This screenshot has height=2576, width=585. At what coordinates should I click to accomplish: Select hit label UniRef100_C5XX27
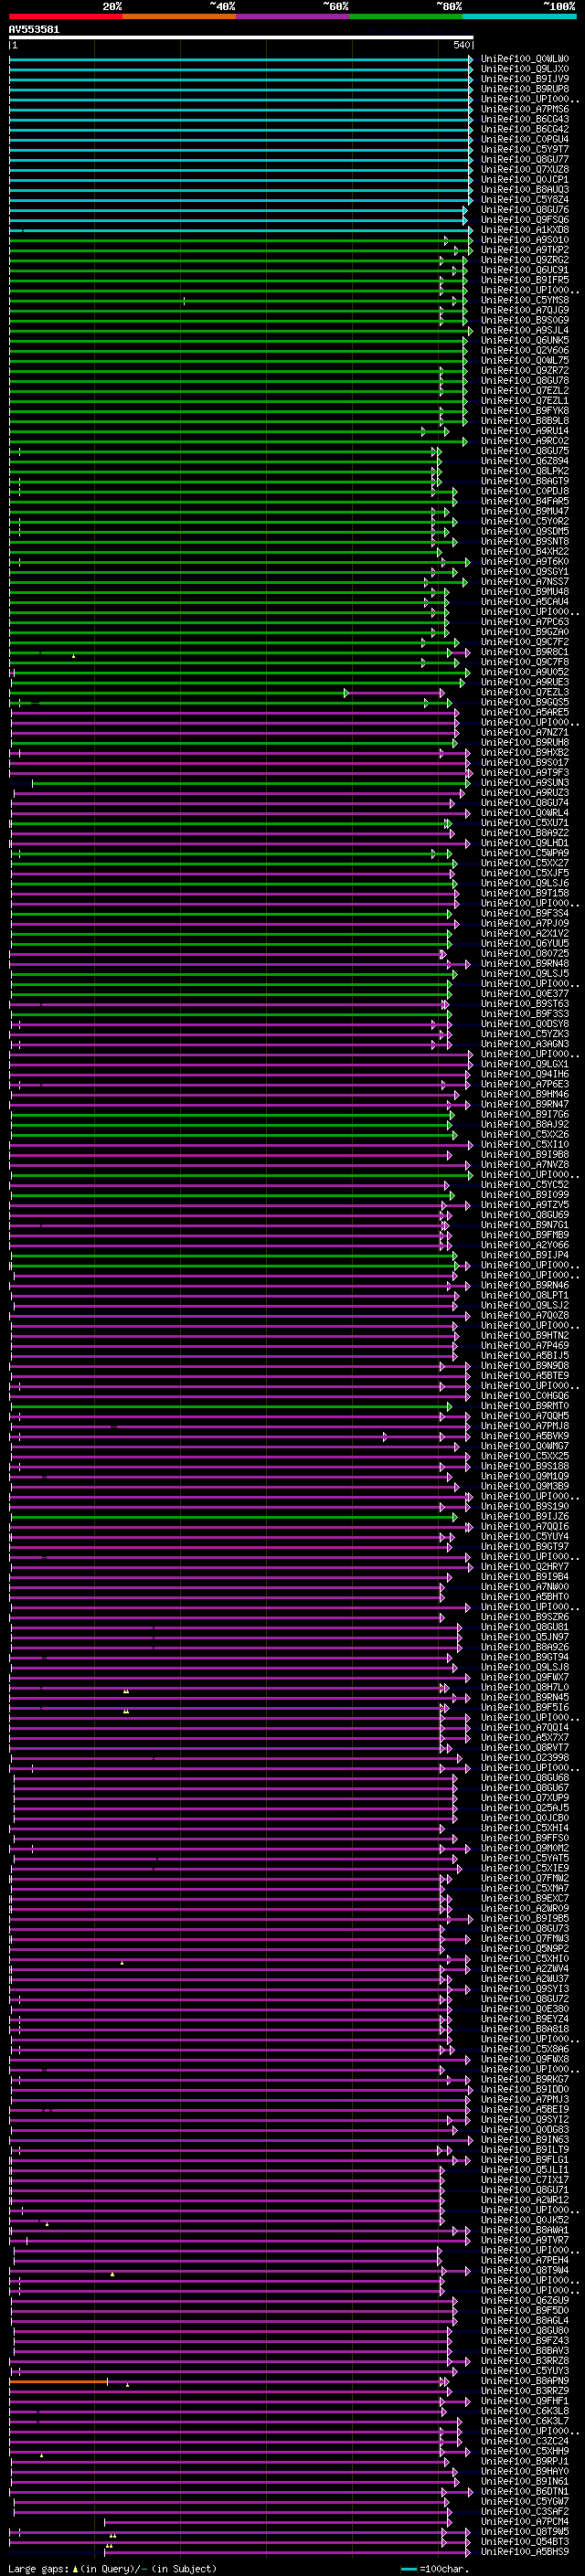pos(525,863)
